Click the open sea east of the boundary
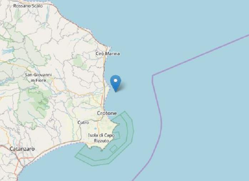This screenshot has width=249, height=181. click(x=207, y=111)
